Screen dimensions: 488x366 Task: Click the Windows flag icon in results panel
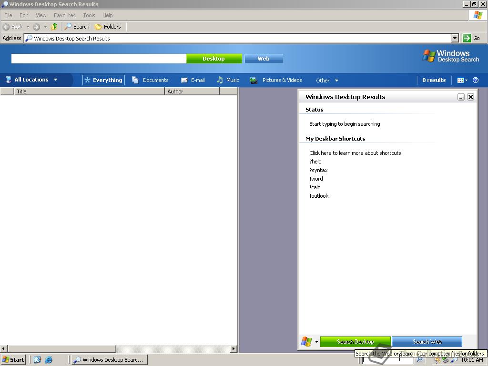pyautogui.click(x=306, y=342)
